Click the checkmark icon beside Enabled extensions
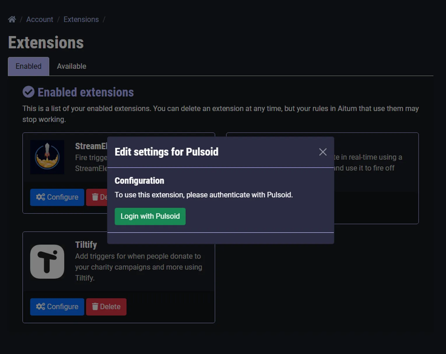 29,92
